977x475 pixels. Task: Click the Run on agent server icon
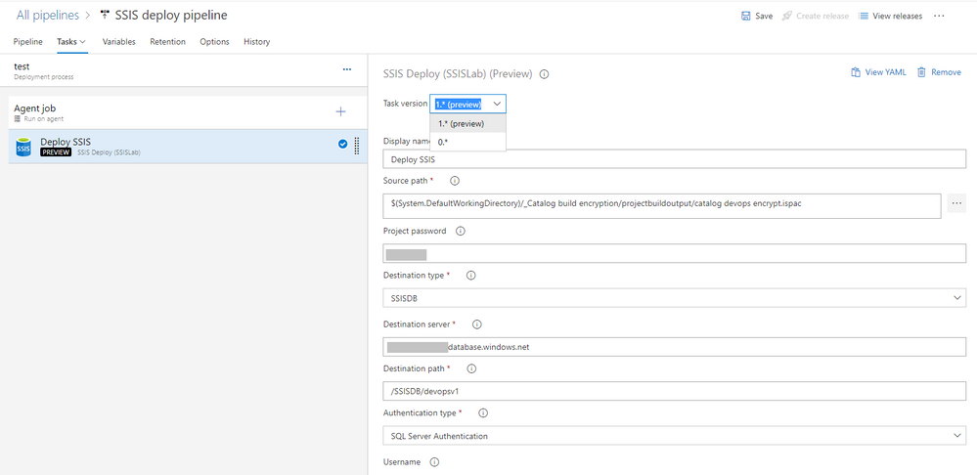click(x=18, y=118)
